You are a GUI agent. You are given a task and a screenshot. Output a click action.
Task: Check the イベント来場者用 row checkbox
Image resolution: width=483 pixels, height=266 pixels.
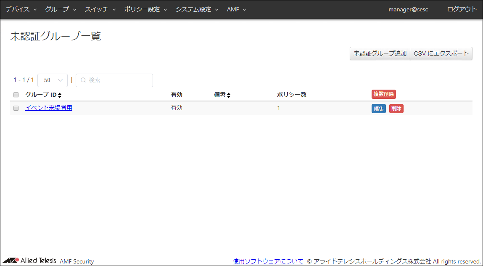pyautogui.click(x=16, y=108)
